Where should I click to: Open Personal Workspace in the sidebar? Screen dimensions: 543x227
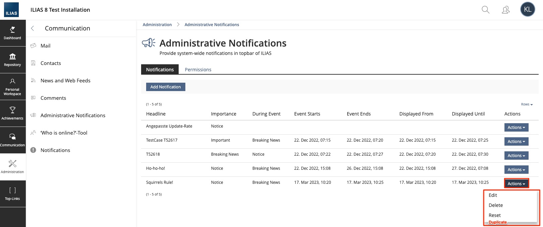[x=12, y=86]
